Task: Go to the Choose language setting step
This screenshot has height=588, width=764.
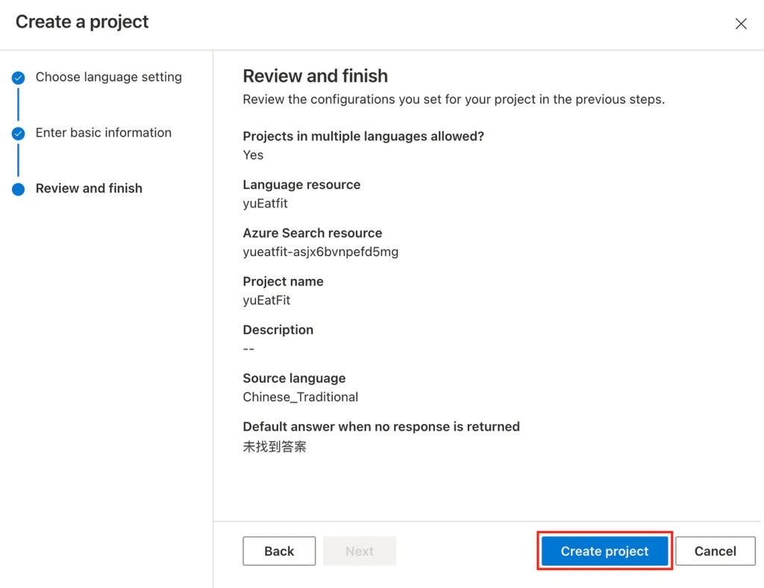Action: pyautogui.click(x=108, y=78)
